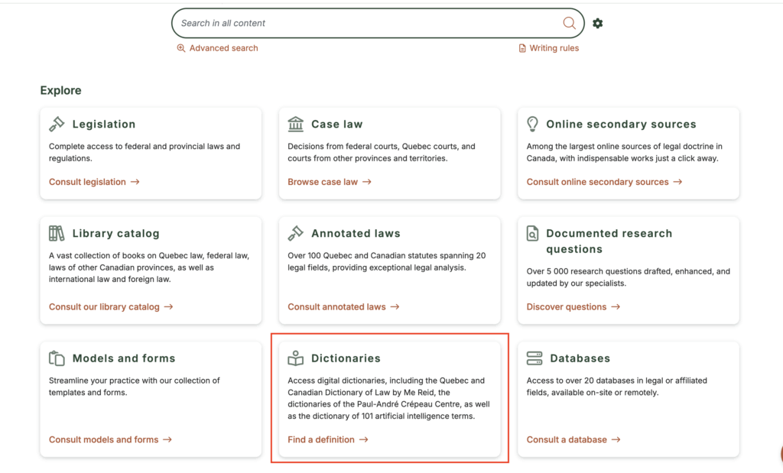Click the Dictionaries reader icon

(x=296, y=358)
